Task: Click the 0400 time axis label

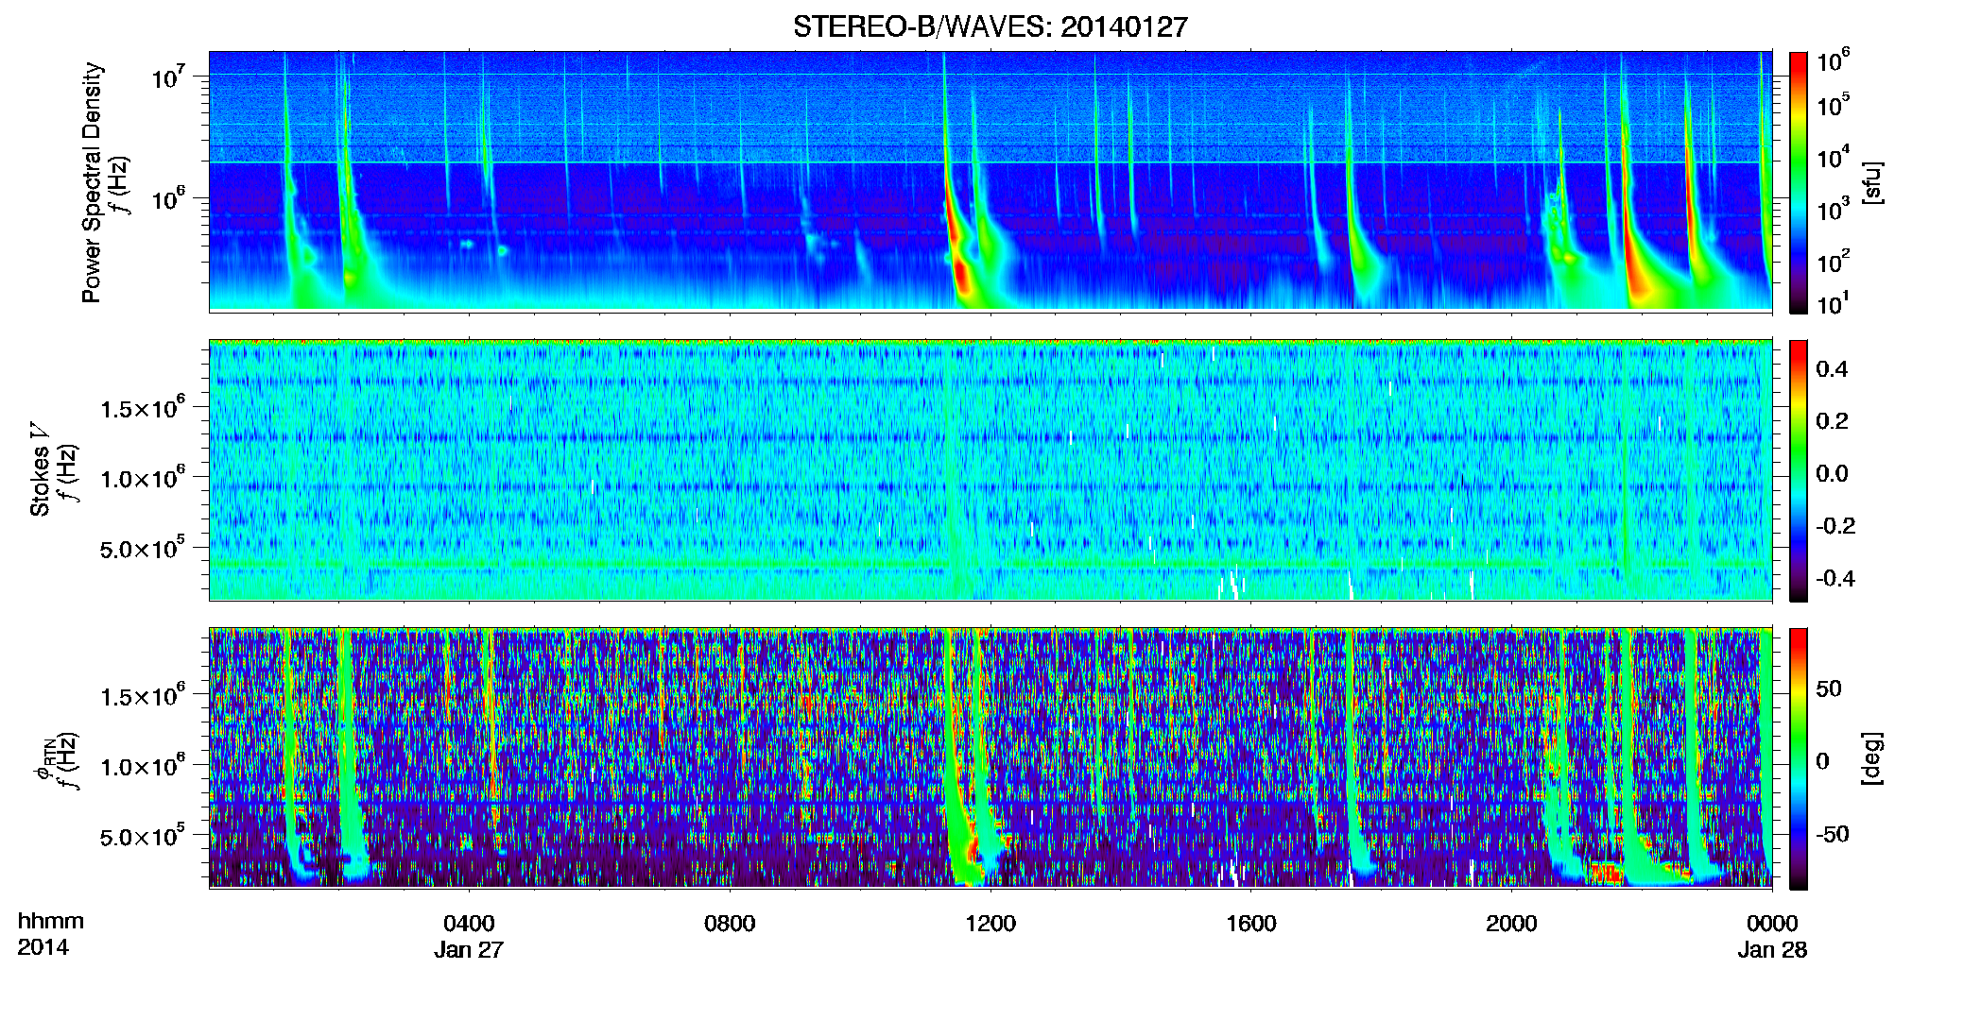Action: pyautogui.click(x=469, y=923)
